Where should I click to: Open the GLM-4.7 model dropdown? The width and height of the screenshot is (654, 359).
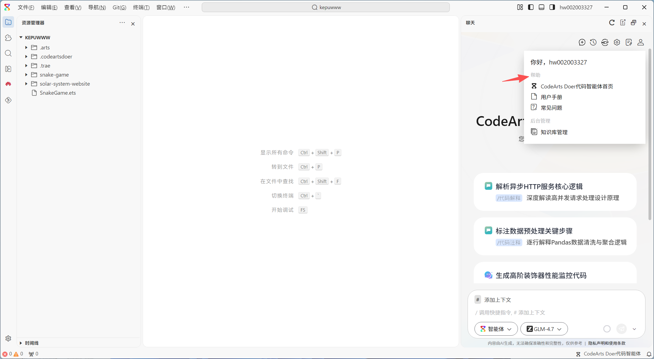544,329
